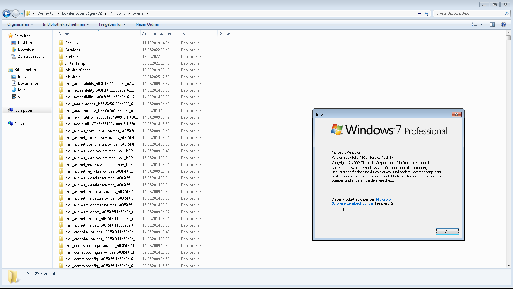Refresh the winsxs folder view
The width and height of the screenshot is (513, 289).
427,14
